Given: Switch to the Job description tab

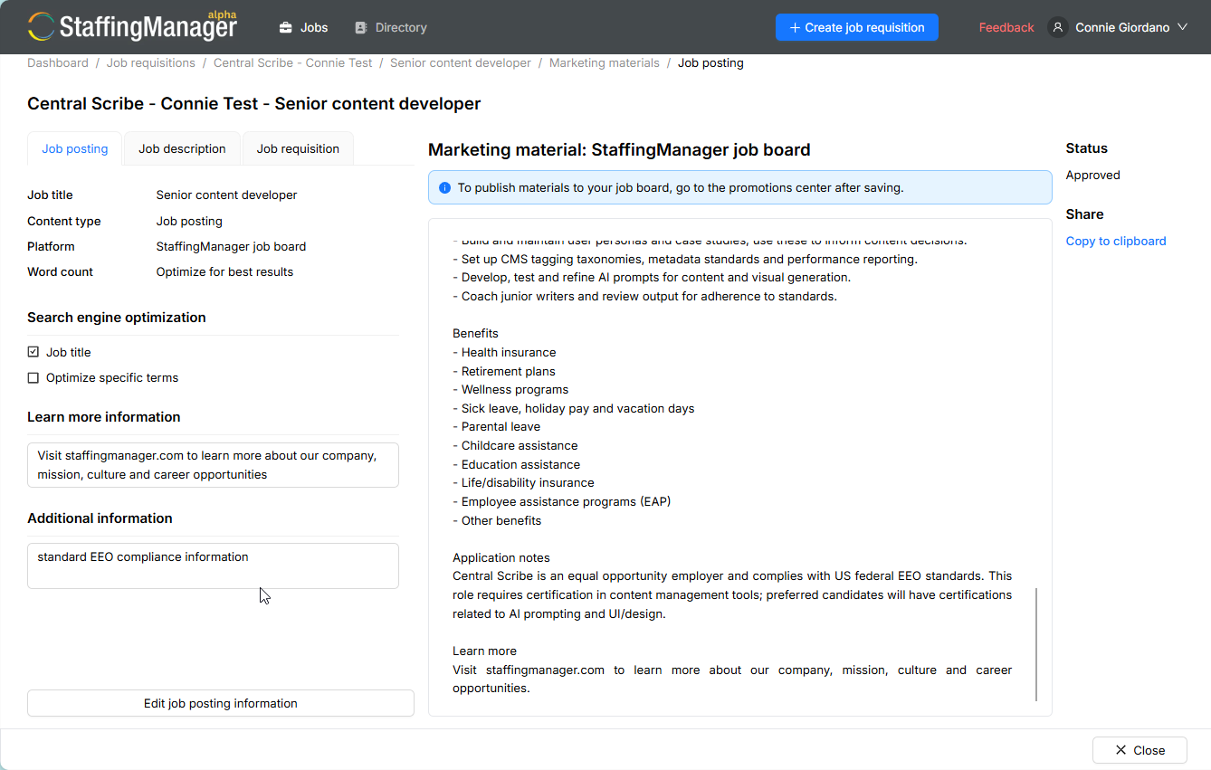Looking at the screenshot, I should [x=182, y=148].
